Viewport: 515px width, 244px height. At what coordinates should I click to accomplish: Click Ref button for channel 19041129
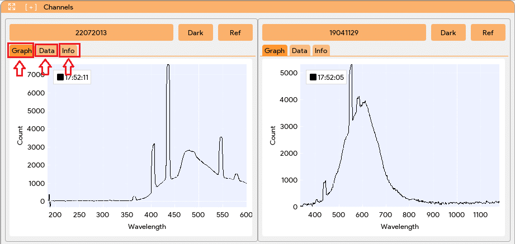(x=488, y=32)
